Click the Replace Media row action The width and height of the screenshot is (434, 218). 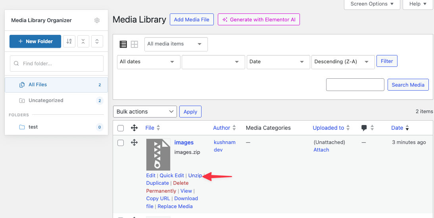pos(175,207)
